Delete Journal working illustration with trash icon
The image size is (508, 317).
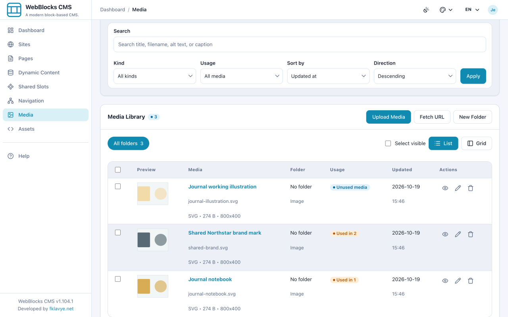(x=471, y=188)
